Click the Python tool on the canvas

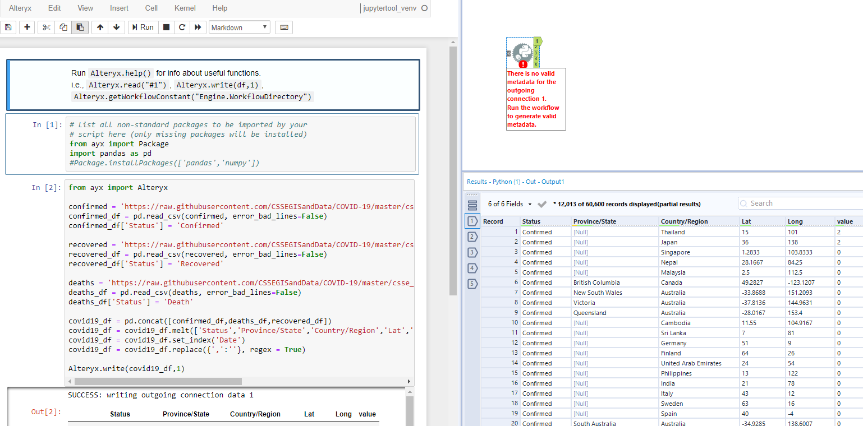(x=522, y=53)
